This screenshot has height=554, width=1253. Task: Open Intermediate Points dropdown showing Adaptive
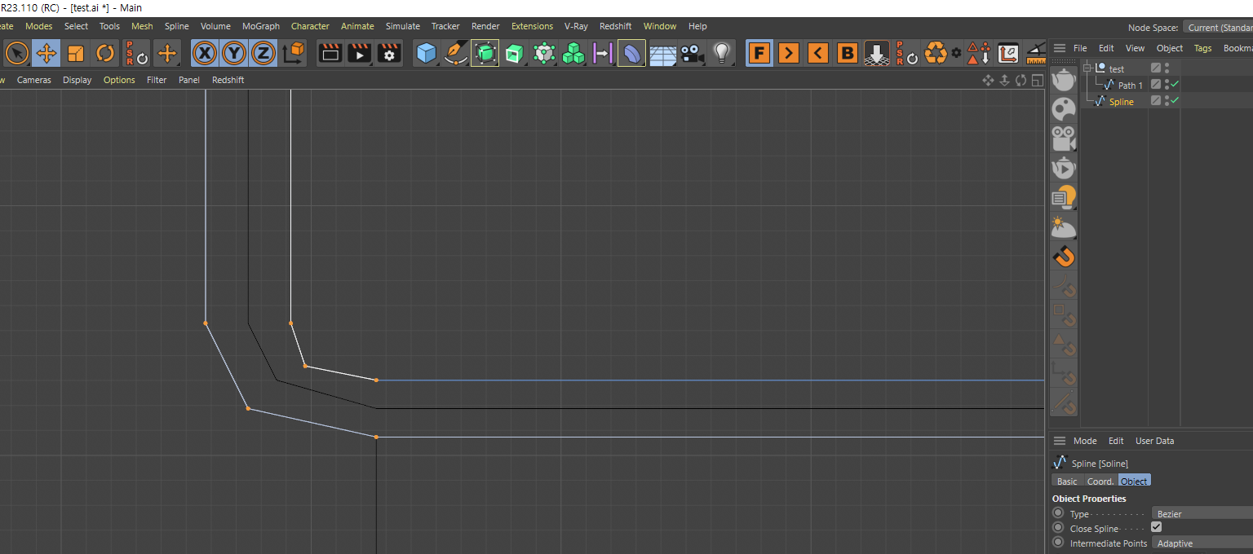tap(1202, 543)
